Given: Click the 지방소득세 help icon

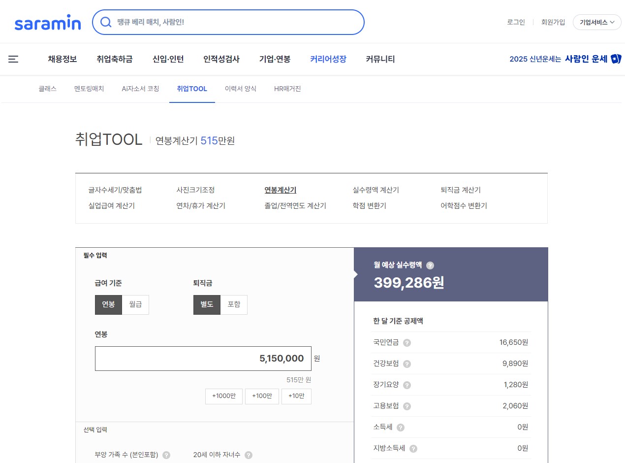Looking at the screenshot, I should (413, 449).
